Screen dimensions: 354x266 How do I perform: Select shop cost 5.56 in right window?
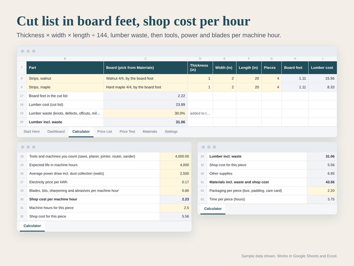point(322,165)
